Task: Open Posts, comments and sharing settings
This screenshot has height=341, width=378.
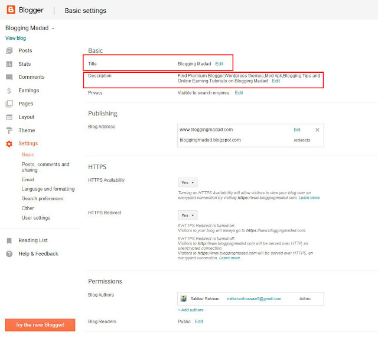Action: pyautogui.click(x=45, y=167)
